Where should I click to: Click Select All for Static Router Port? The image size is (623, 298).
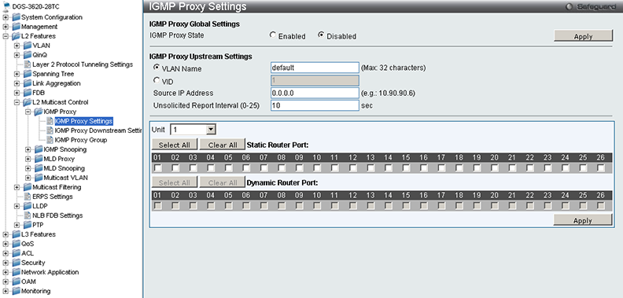[x=174, y=145]
